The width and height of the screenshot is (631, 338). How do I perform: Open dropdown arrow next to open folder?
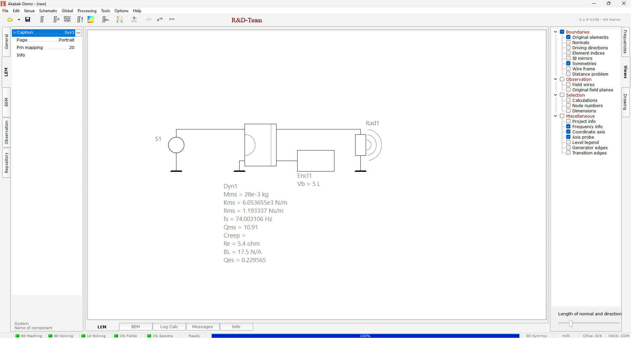click(x=19, y=20)
